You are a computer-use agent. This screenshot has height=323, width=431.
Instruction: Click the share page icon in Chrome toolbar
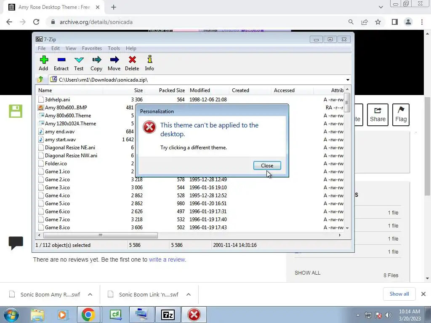[x=364, y=22]
